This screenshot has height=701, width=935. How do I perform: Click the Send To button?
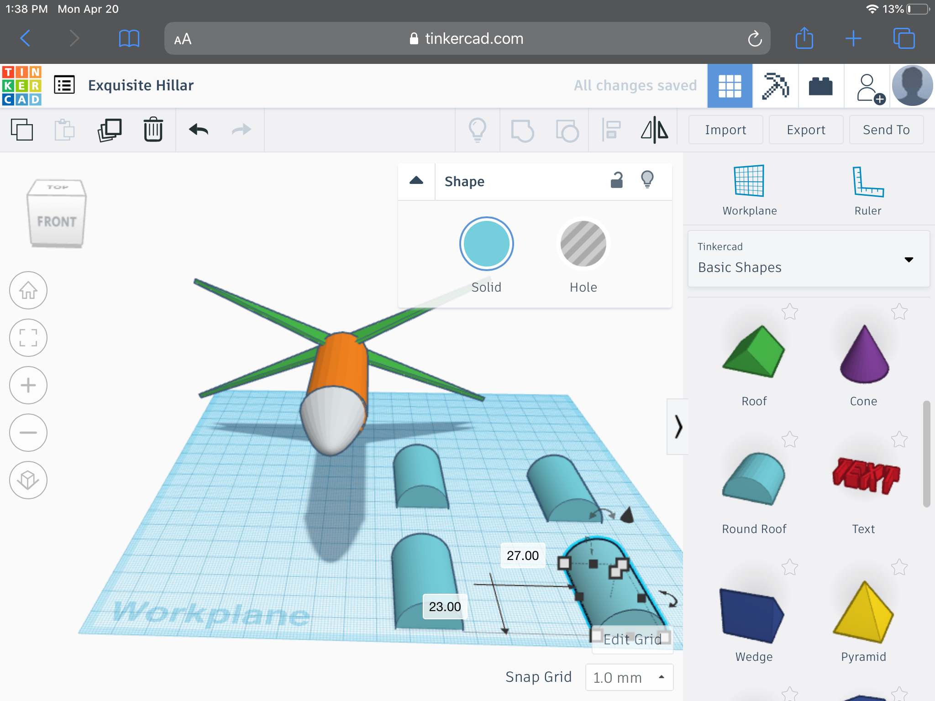pos(886,130)
